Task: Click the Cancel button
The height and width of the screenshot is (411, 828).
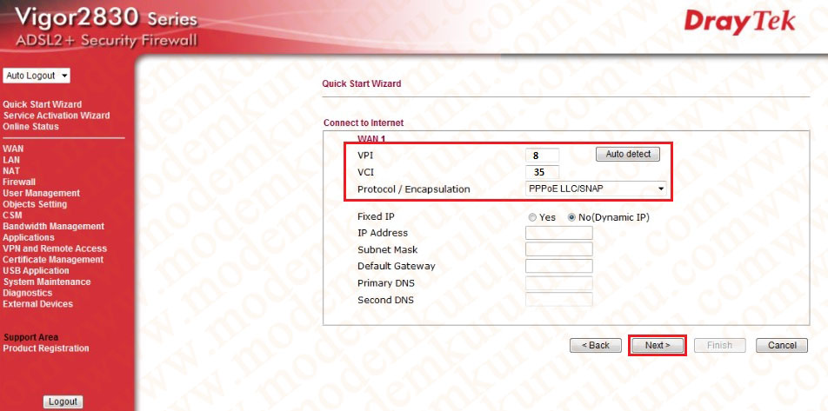Action: coord(782,346)
